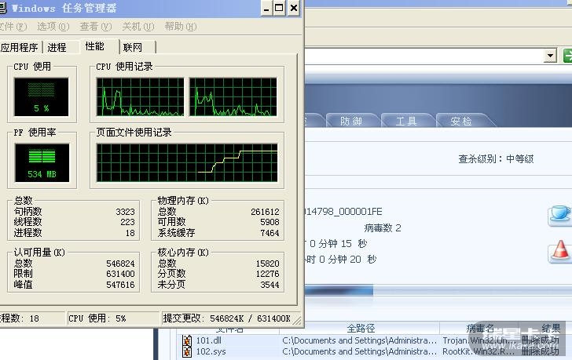Maximize the Task Manager window

tap(280, 8)
